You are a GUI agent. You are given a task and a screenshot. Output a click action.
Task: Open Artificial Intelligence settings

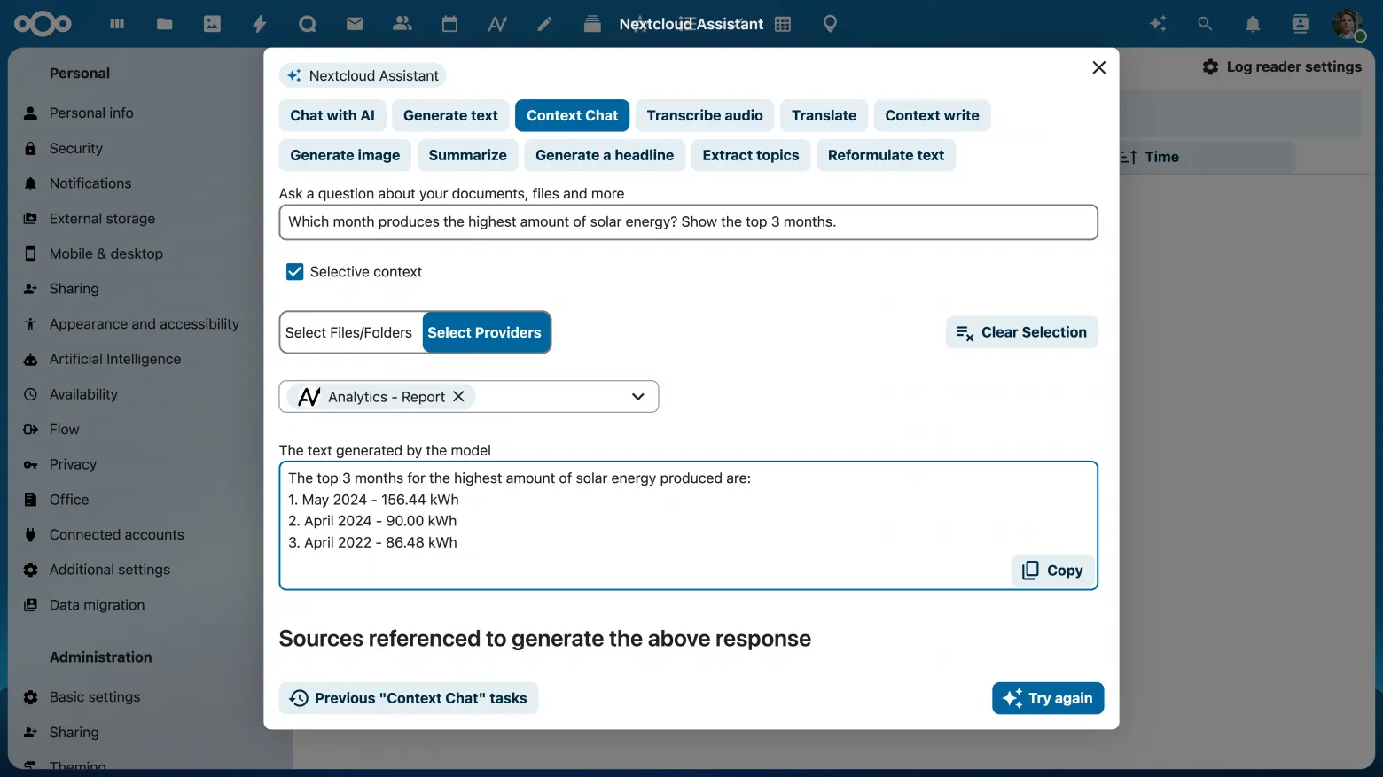pos(115,360)
